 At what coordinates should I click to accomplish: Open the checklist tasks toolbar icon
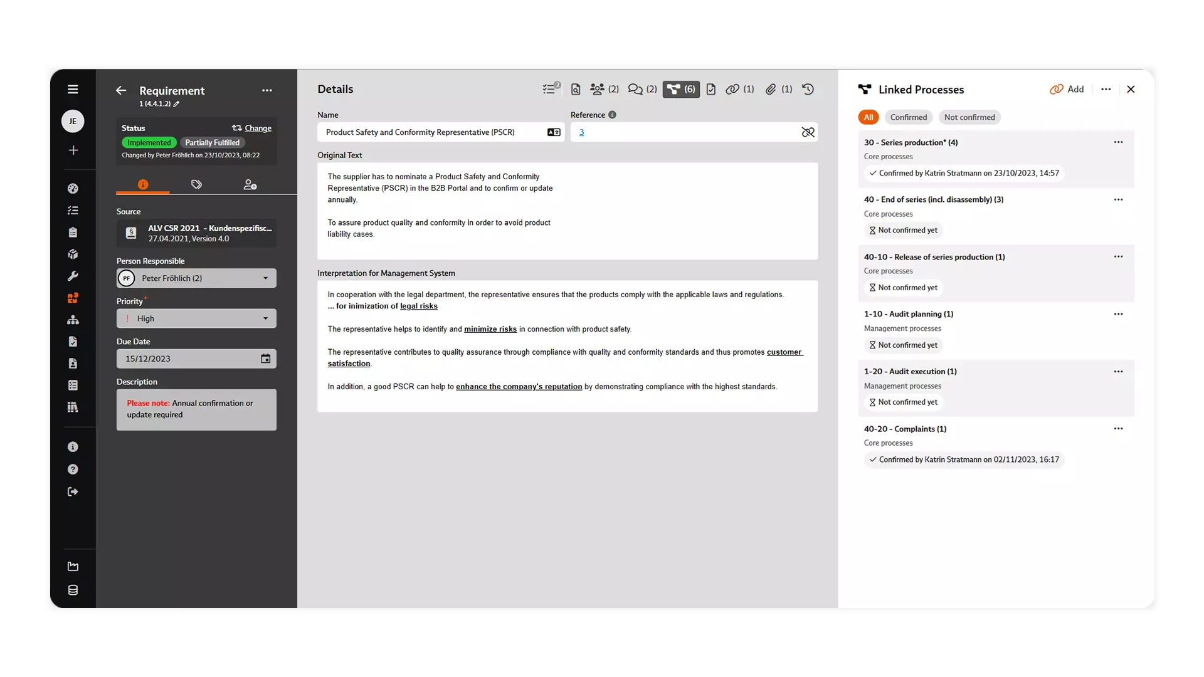(551, 89)
